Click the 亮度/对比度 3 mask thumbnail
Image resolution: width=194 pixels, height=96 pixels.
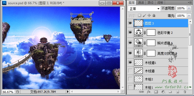[151, 53]
